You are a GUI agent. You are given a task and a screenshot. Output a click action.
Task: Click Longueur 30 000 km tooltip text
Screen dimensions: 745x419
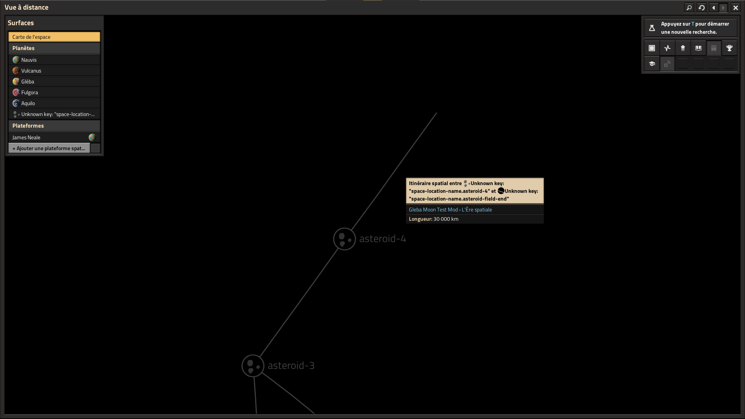click(x=433, y=219)
